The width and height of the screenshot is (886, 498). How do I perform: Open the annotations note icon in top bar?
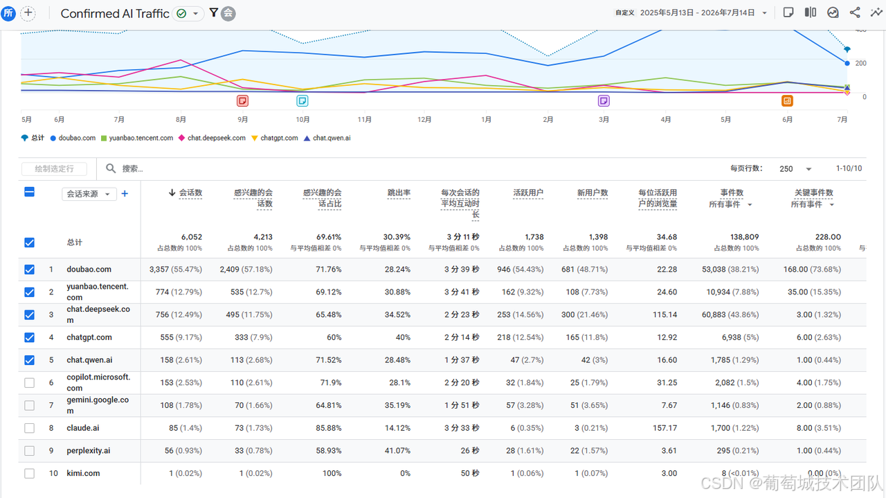788,12
